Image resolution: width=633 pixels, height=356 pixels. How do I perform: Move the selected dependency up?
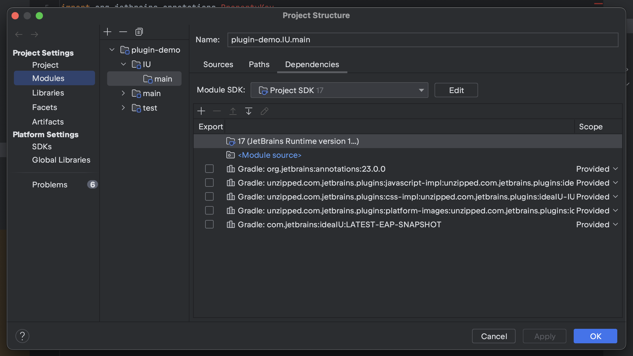point(233,111)
